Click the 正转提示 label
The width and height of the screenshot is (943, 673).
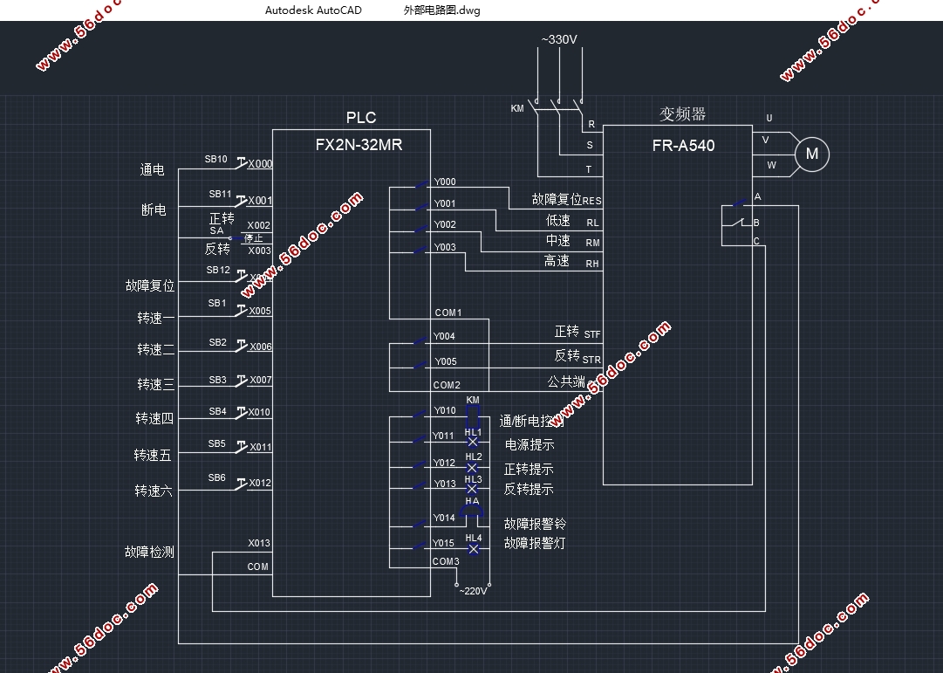(529, 469)
